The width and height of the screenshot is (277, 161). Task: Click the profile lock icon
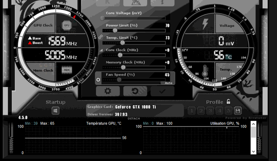click(x=229, y=102)
